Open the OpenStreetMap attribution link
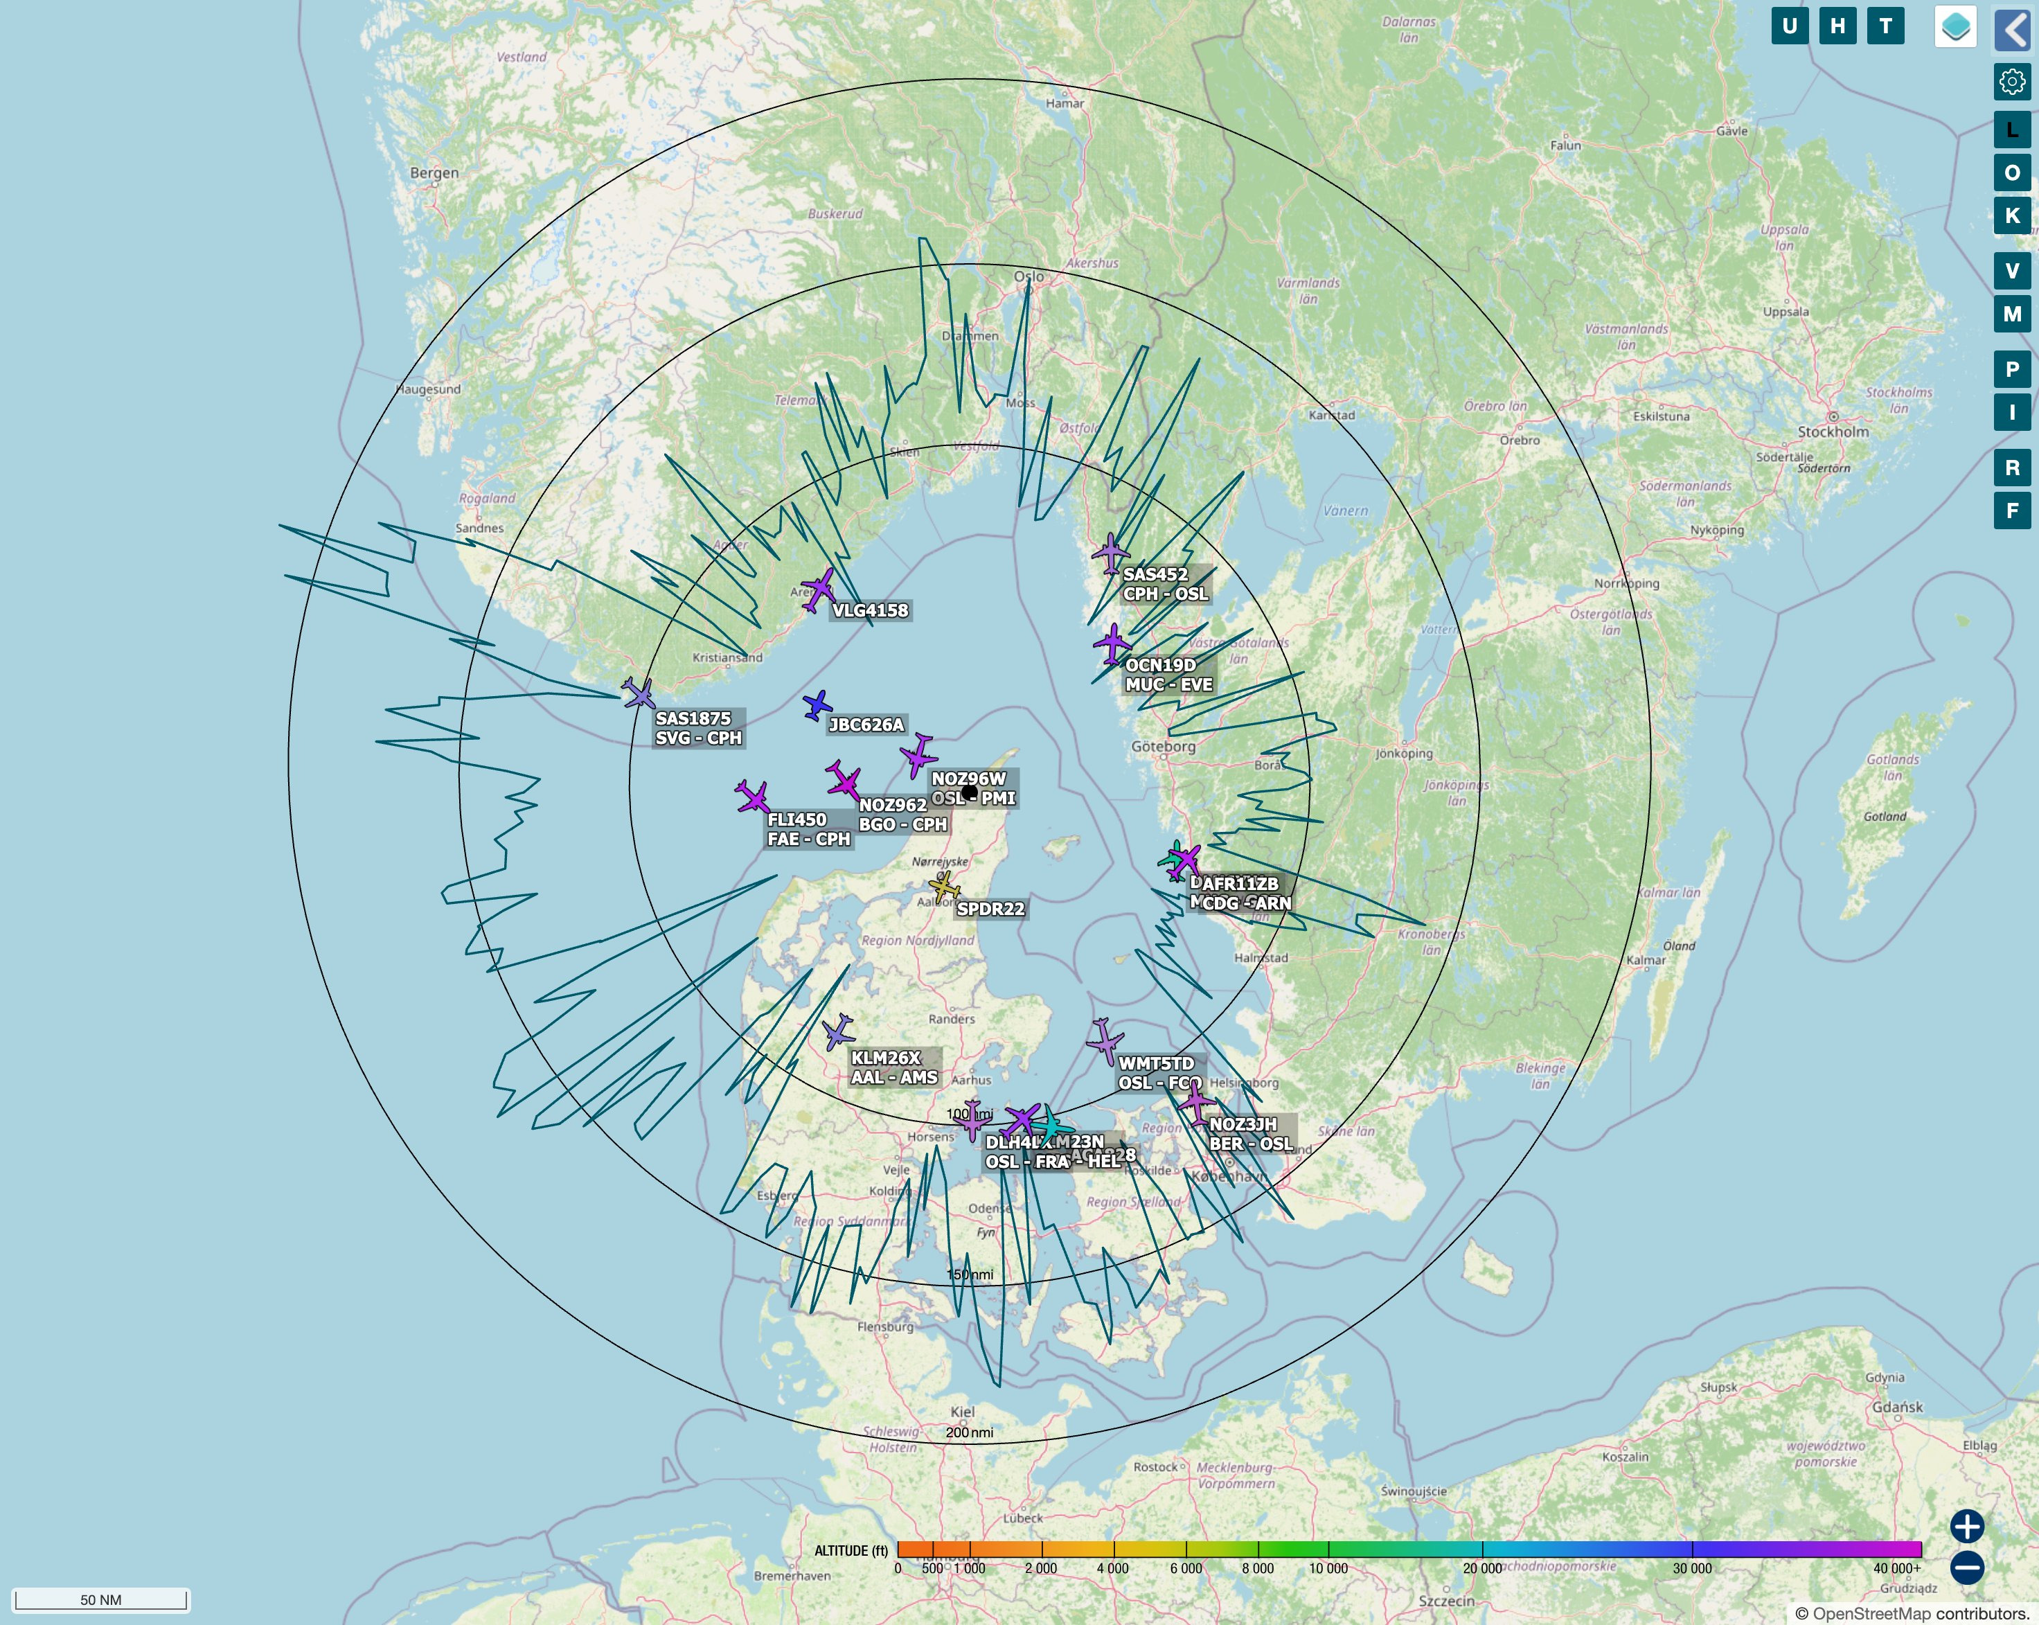2039x1625 pixels. (x=1873, y=1614)
